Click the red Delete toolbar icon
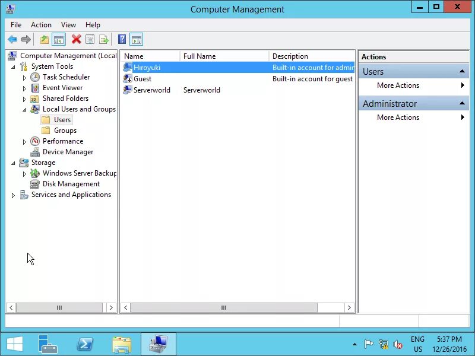The width and height of the screenshot is (475, 356). click(77, 39)
